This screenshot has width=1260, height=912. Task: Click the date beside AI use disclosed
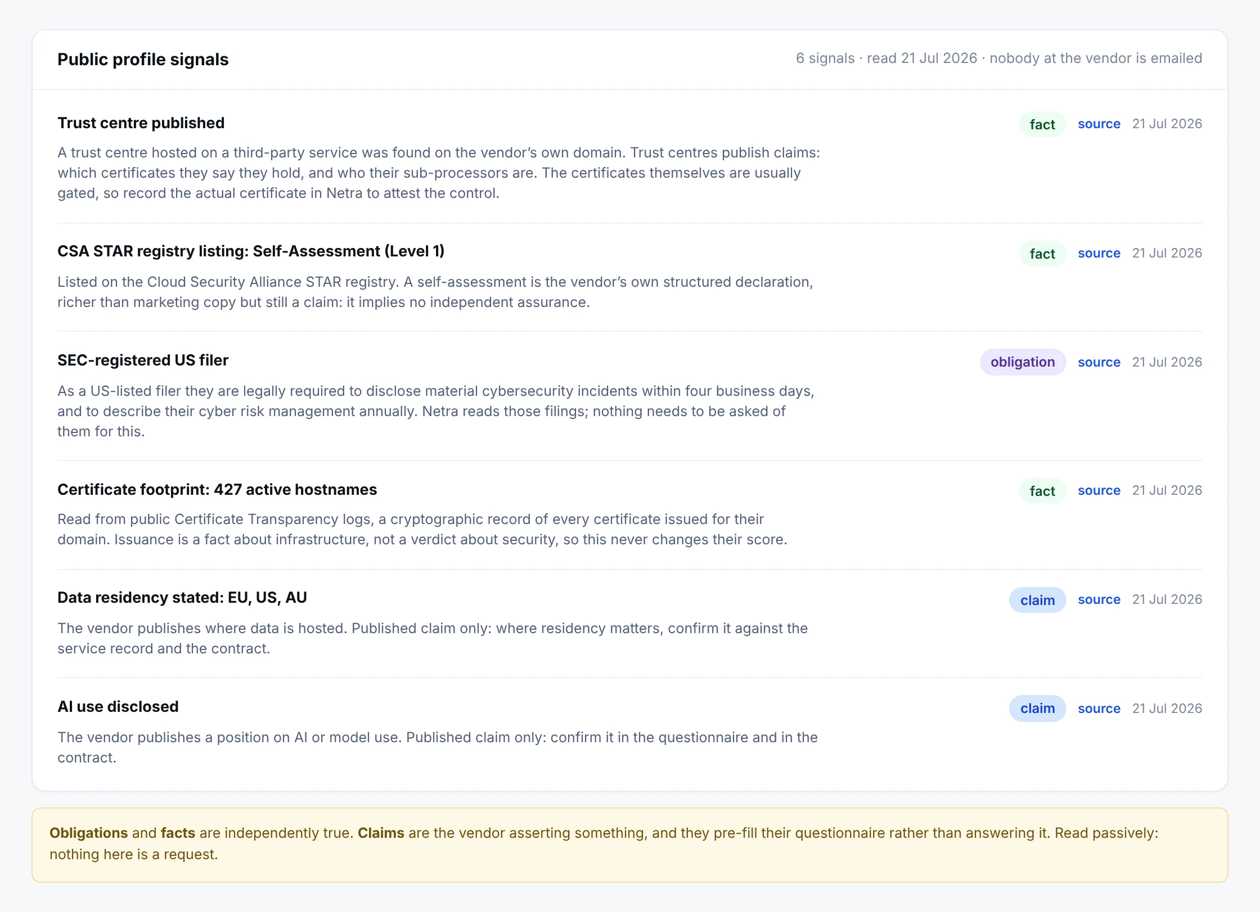pos(1167,708)
